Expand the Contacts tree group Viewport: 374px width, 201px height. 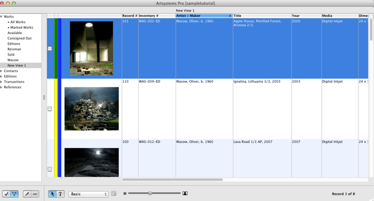tap(2, 71)
